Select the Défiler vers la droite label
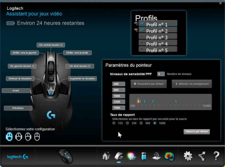This screenshot has height=167, width=225. (77, 53)
